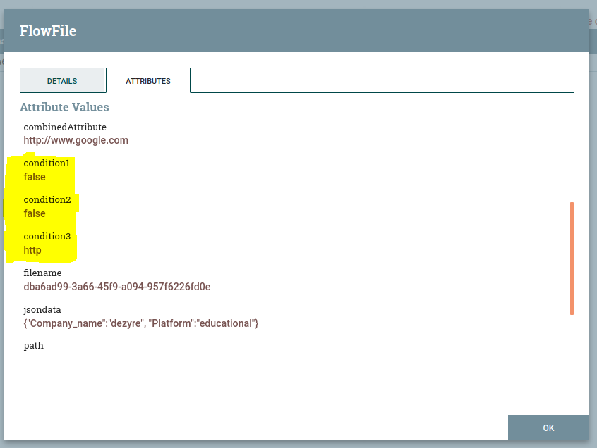
Task: Click the http://www.google.com attribute value
Action: 76,140
